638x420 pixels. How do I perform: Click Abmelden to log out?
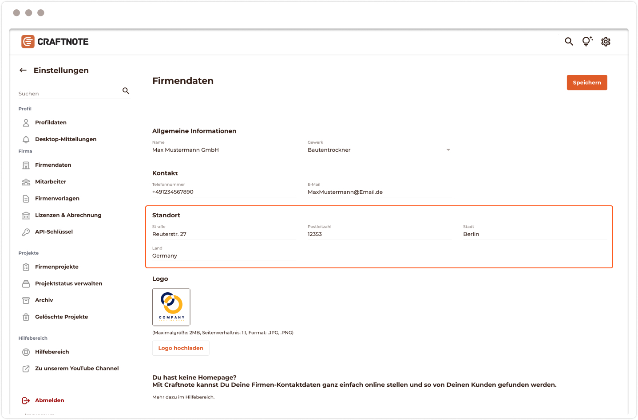coord(49,400)
